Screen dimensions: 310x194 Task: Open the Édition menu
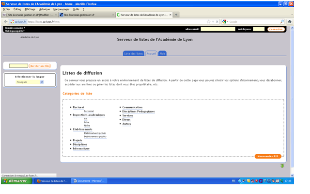tap(17, 9)
